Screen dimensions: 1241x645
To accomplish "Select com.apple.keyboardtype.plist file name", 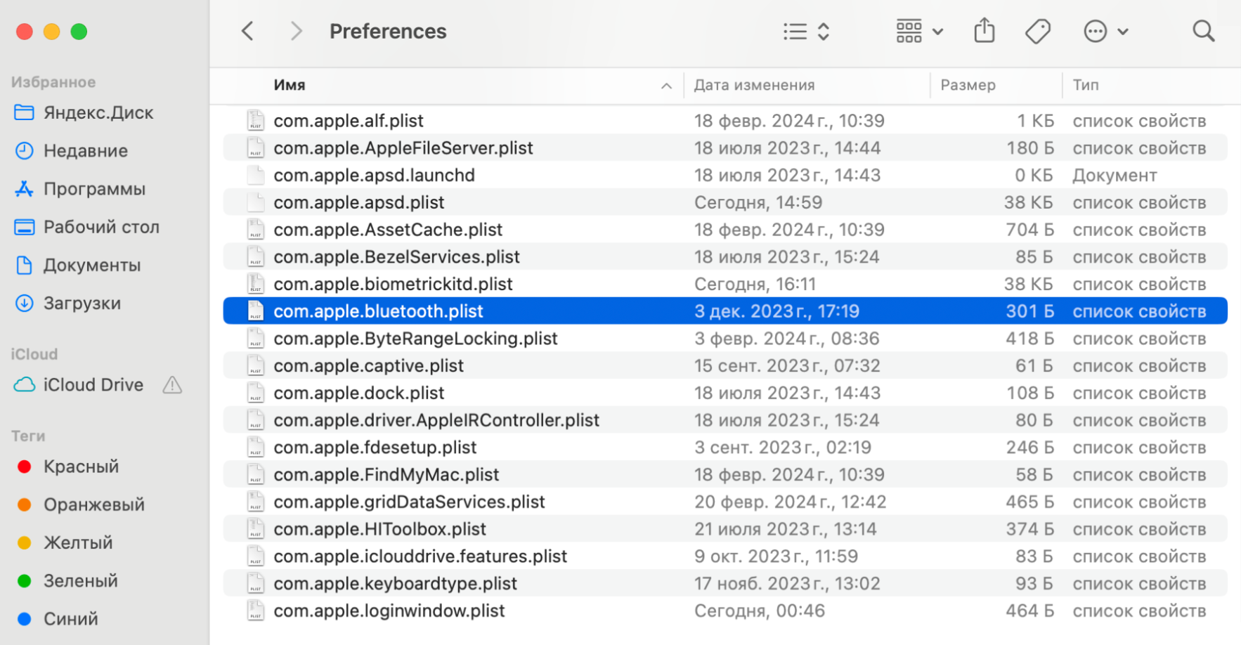I will click(395, 583).
